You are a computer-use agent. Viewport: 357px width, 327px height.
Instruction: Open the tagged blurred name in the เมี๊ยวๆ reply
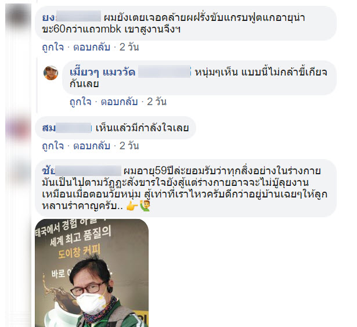point(164,72)
